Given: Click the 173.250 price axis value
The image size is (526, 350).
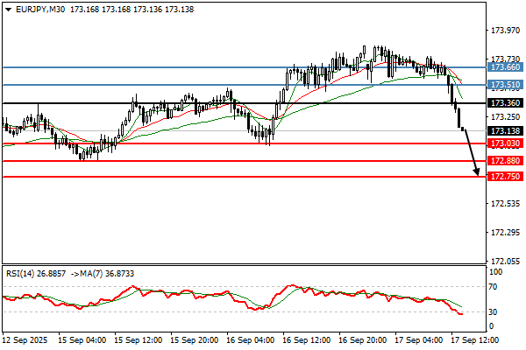Looking at the screenshot, I should click(505, 117).
